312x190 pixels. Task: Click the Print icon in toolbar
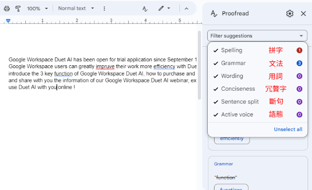coord(7,9)
